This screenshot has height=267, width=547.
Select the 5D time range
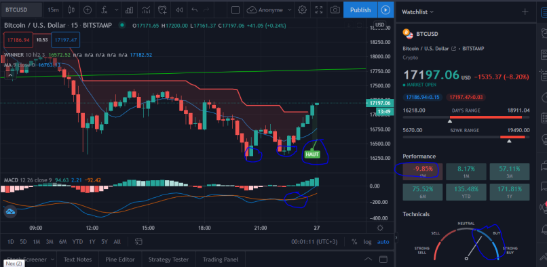click(x=23, y=241)
